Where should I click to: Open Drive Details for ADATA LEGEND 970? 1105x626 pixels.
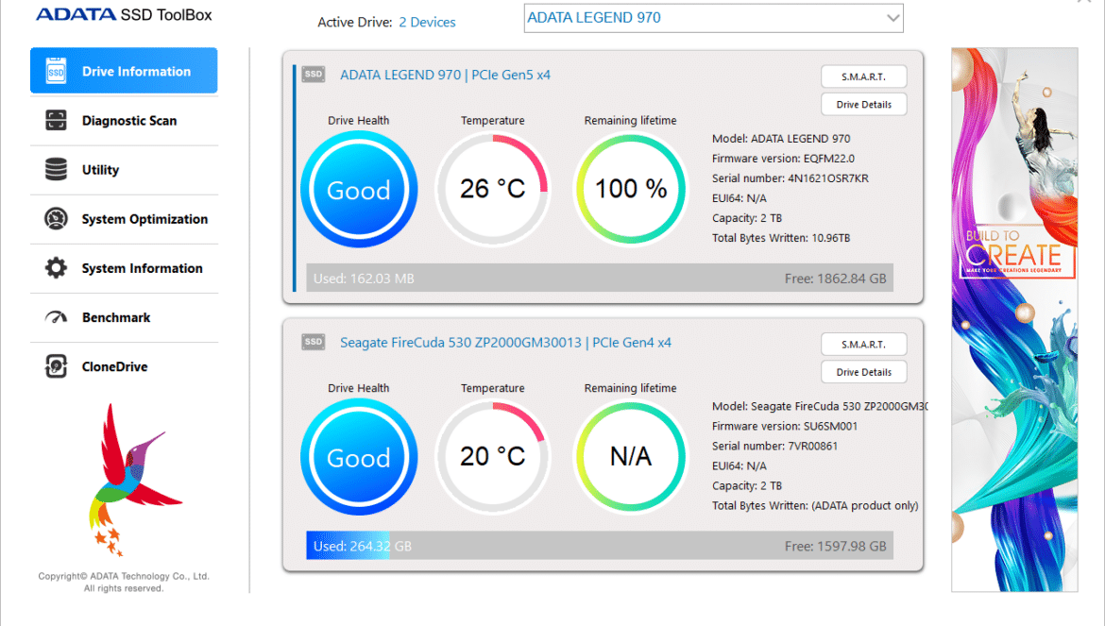click(x=863, y=104)
